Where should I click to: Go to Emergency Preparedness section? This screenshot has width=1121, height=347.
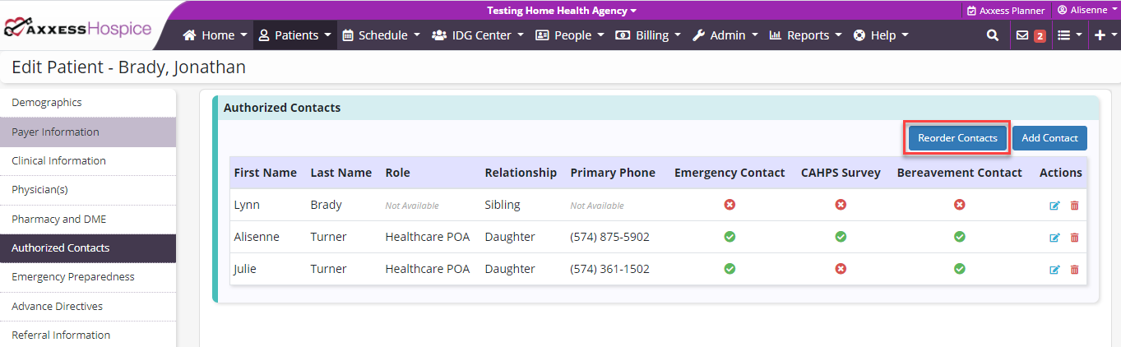pyautogui.click(x=73, y=277)
